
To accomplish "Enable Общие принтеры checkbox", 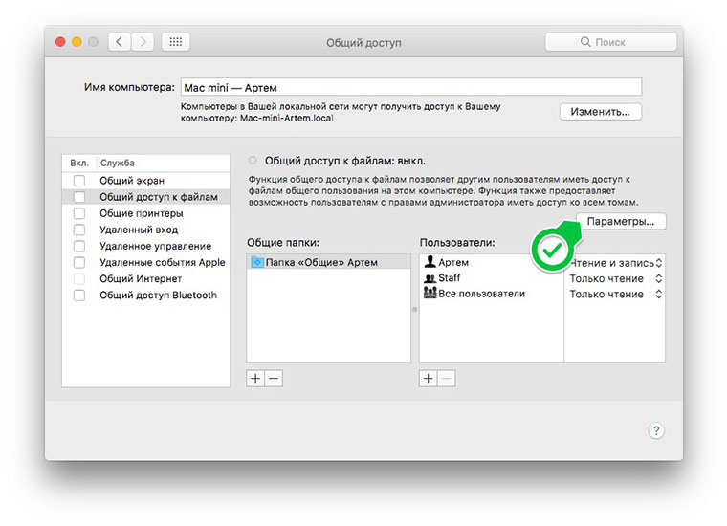I will pyautogui.click(x=79, y=213).
